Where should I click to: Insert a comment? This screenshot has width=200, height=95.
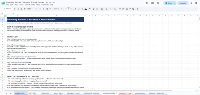coord(123,9)
